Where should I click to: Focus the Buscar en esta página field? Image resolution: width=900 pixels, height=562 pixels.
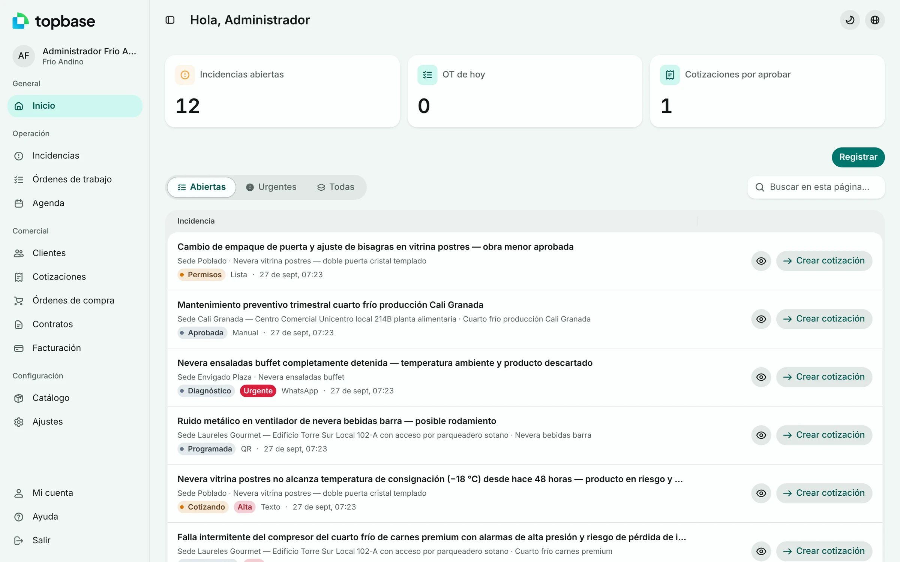click(x=816, y=187)
